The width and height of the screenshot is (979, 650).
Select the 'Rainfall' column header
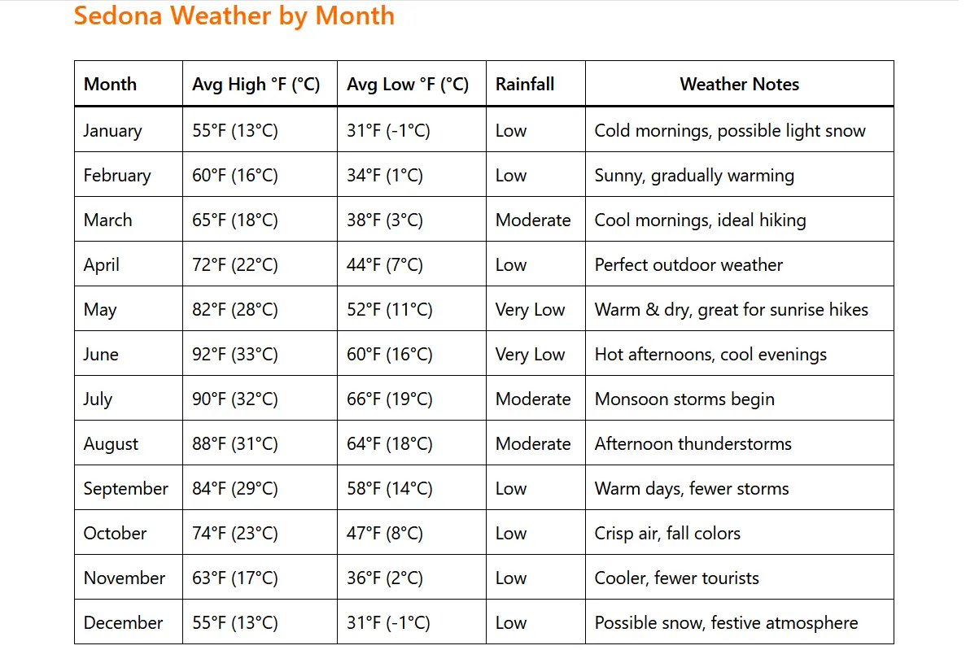pyautogui.click(x=525, y=84)
